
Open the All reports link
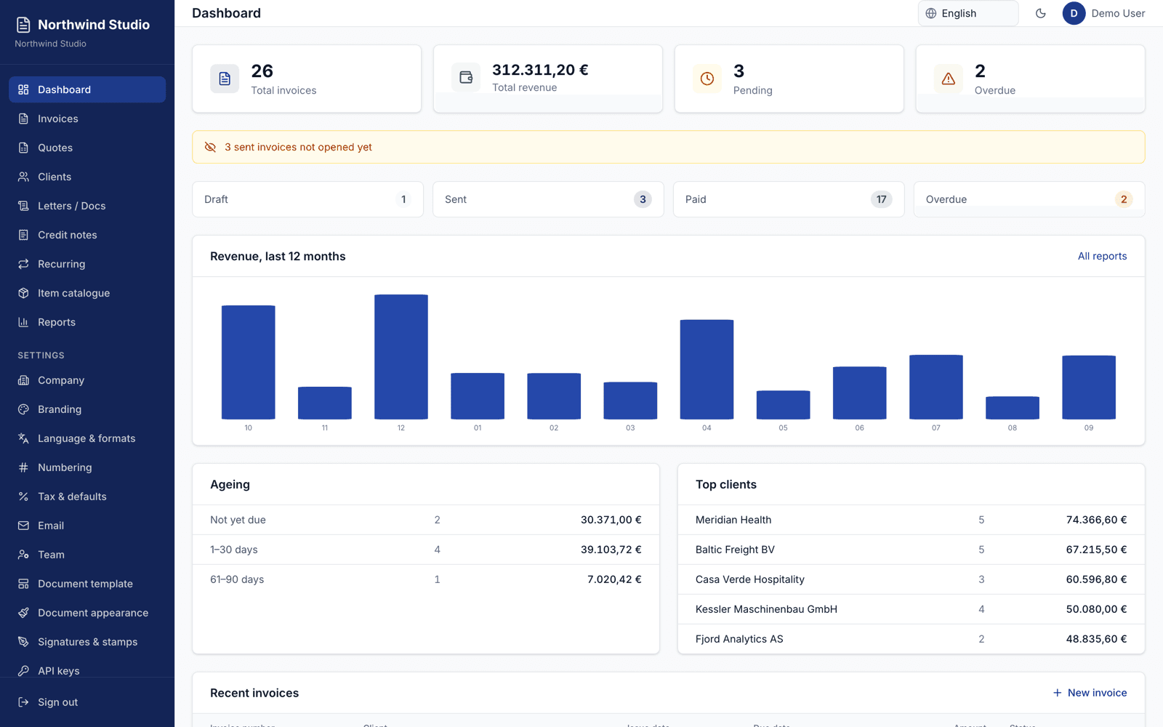click(1102, 256)
